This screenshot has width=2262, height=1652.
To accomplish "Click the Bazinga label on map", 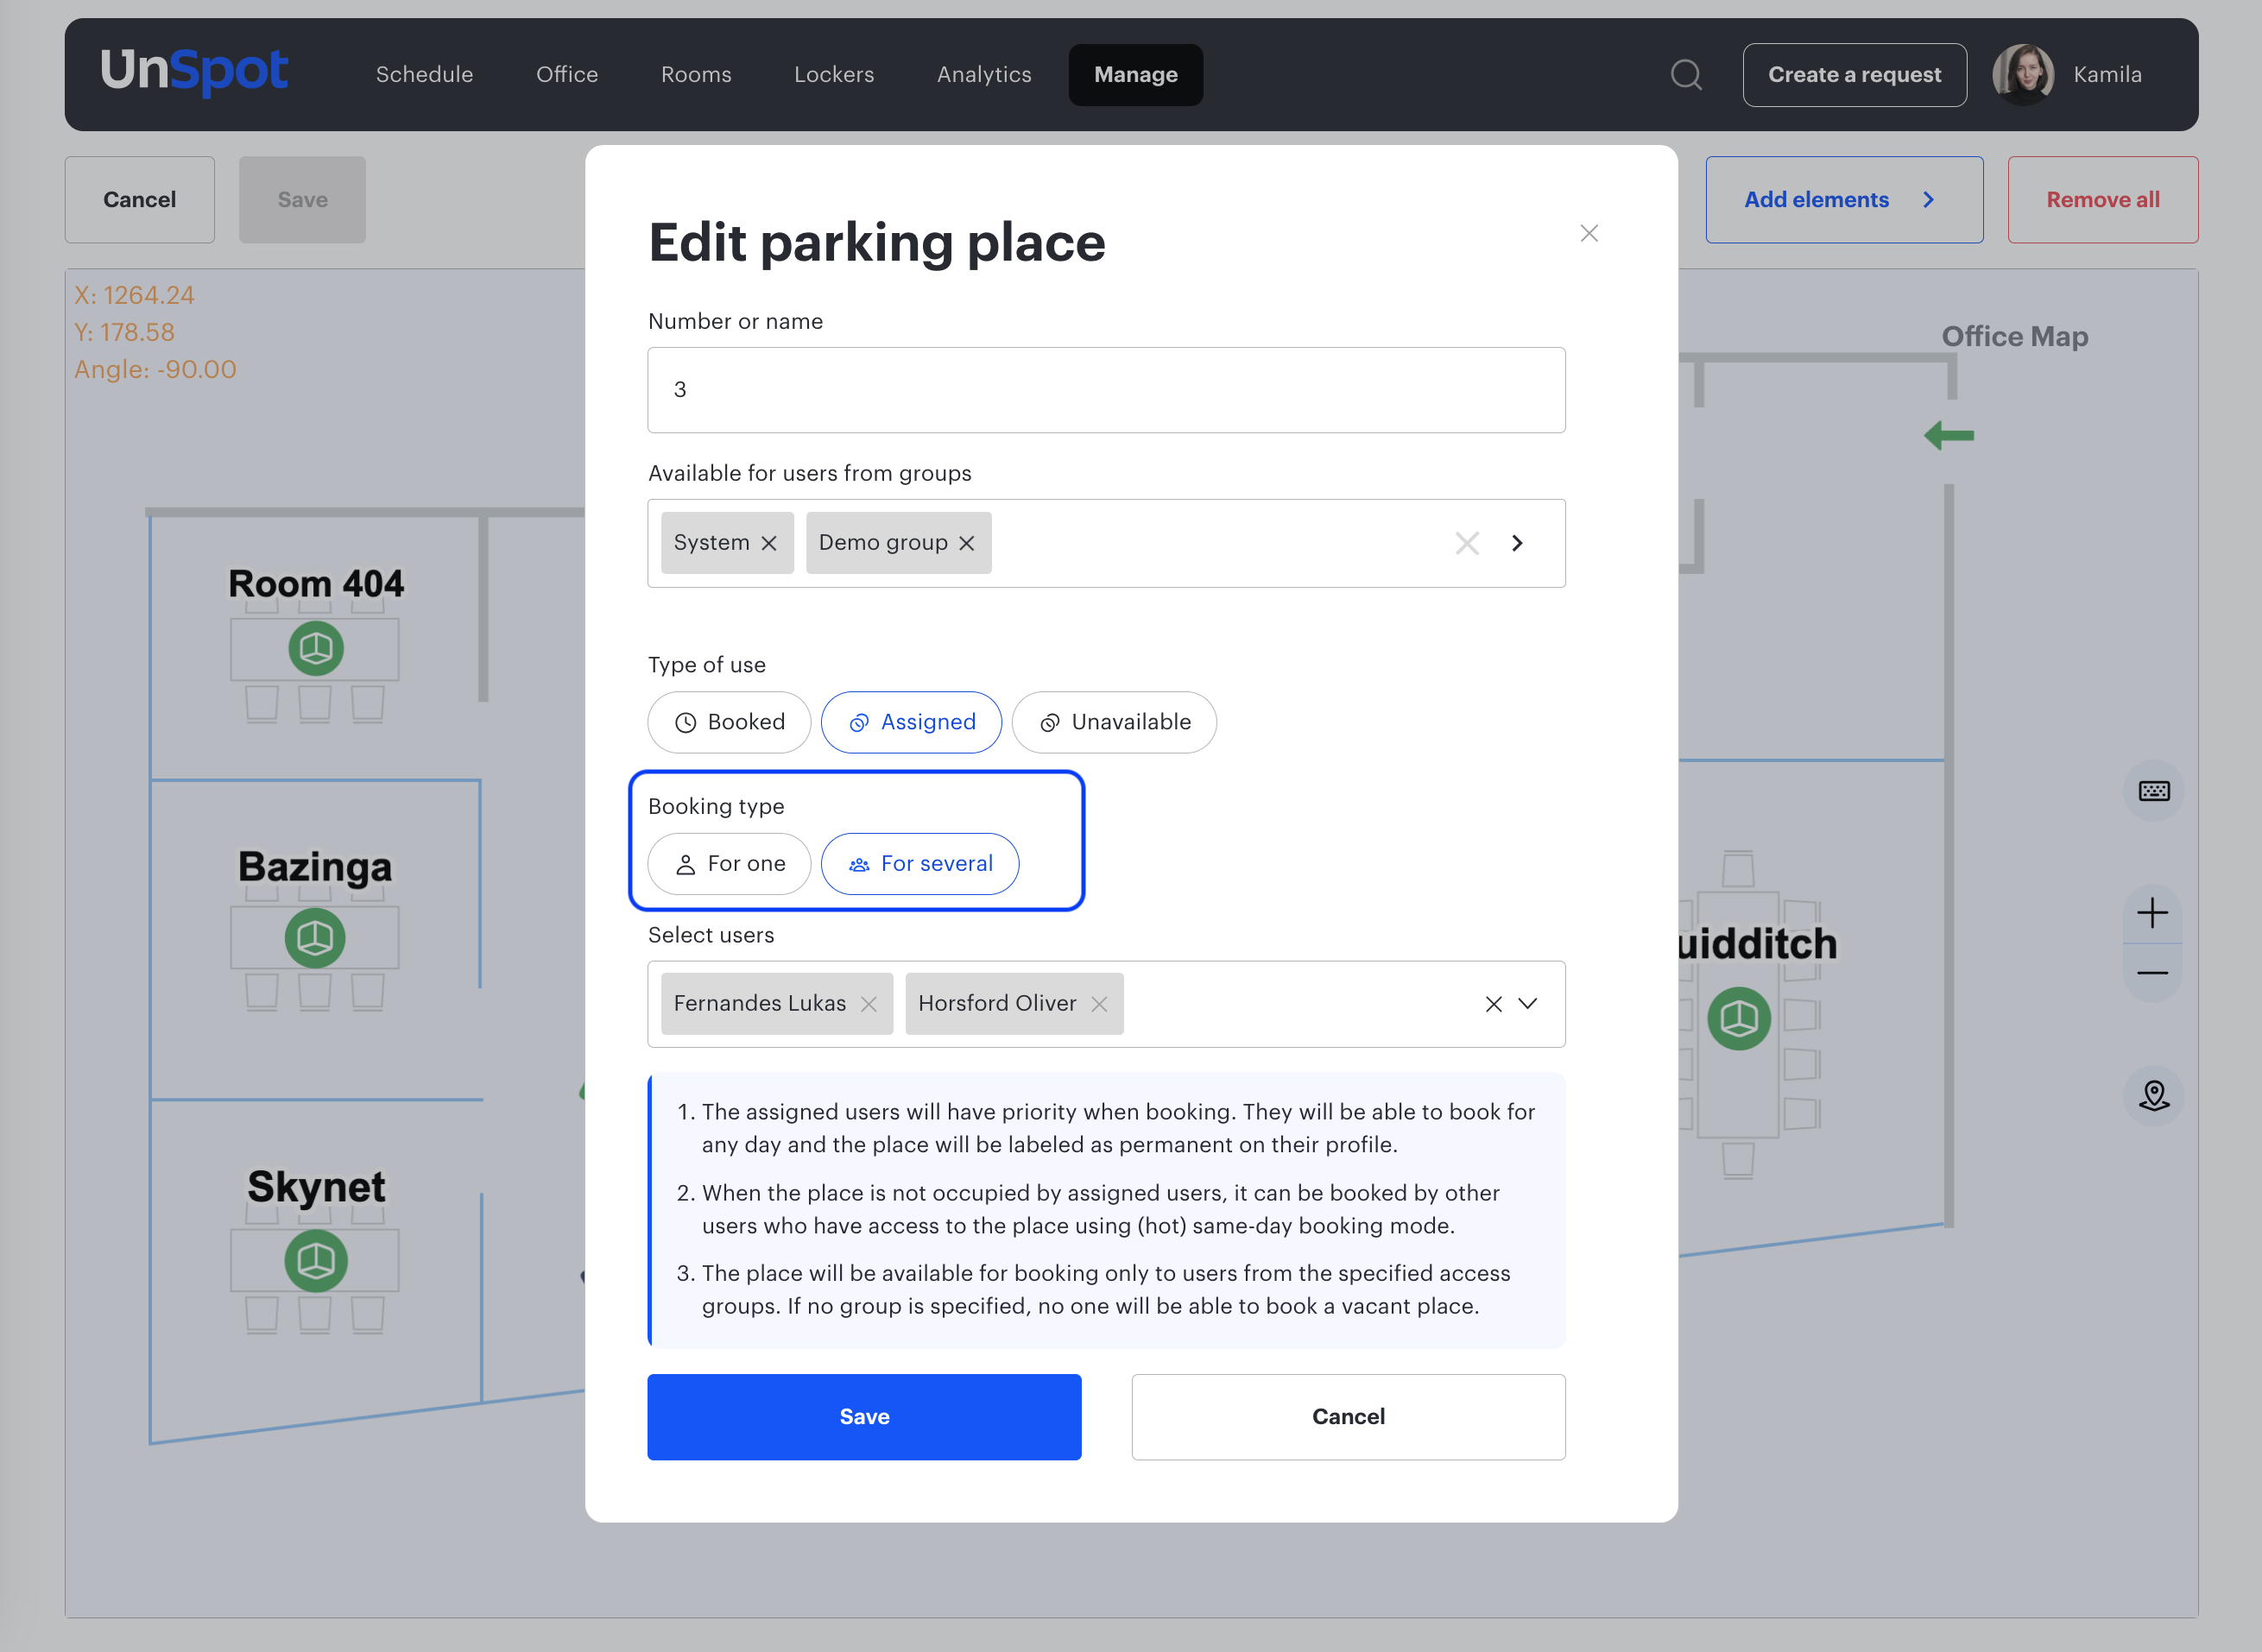I will 315,867.
